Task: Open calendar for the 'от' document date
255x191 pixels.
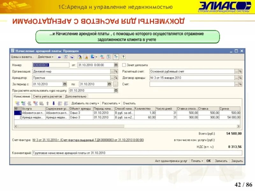Action: 116,65
